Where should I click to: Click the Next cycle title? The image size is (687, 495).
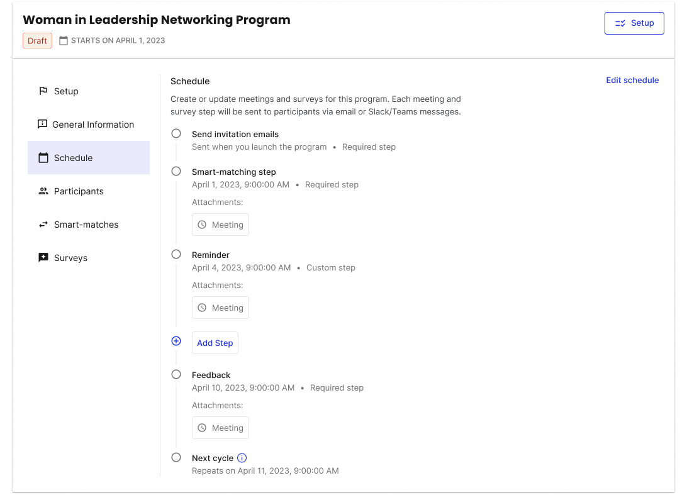point(213,458)
